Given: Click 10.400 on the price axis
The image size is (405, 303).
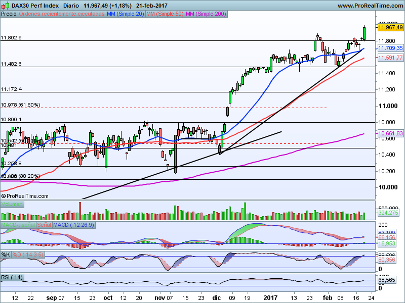Looking at the screenshot, I should coord(387,155).
